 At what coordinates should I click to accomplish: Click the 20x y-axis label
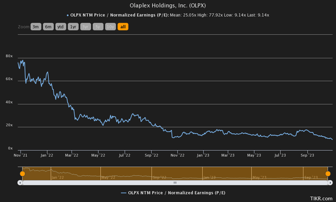(9, 125)
